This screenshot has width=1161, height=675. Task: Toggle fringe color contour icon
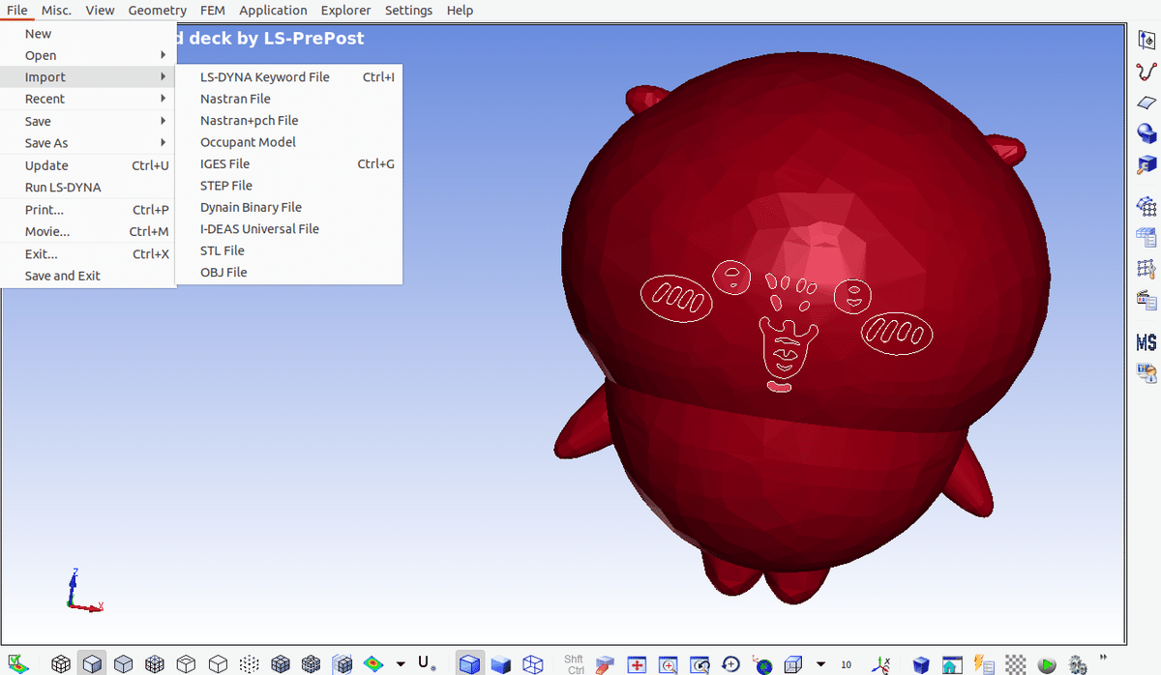pos(373,663)
